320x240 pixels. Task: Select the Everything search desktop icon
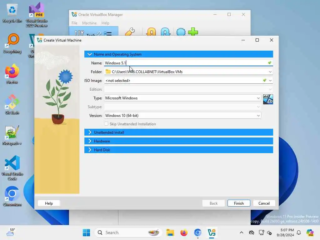tap(12, 43)
